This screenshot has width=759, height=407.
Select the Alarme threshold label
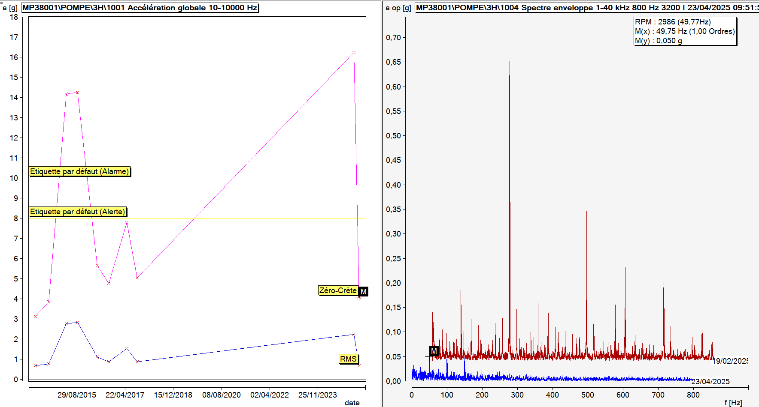79,171
